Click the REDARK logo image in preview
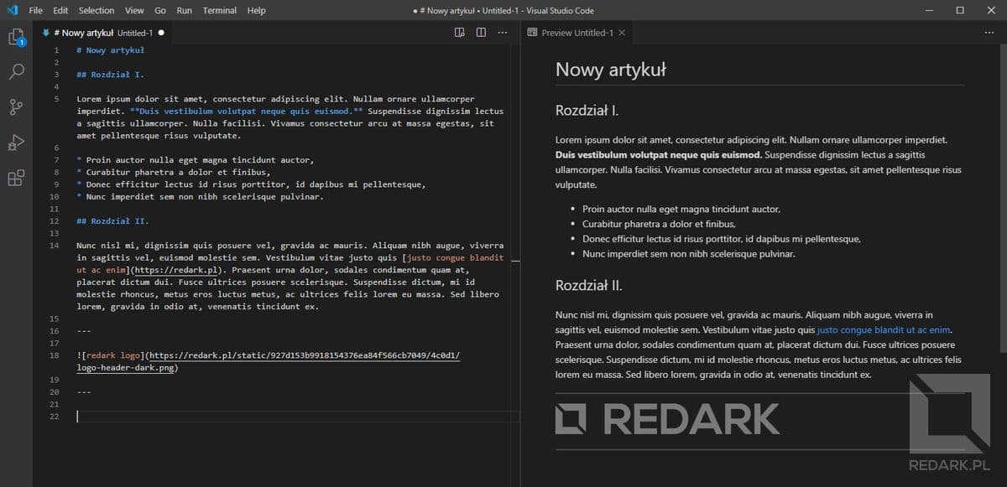The width and height of the screenshot is (1007, 487). coord(668,418)
